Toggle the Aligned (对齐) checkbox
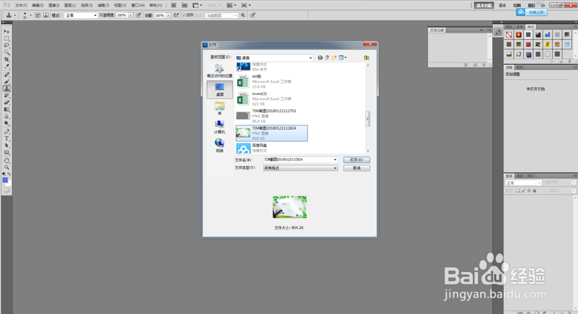578x314 pixels. point(184,16)
